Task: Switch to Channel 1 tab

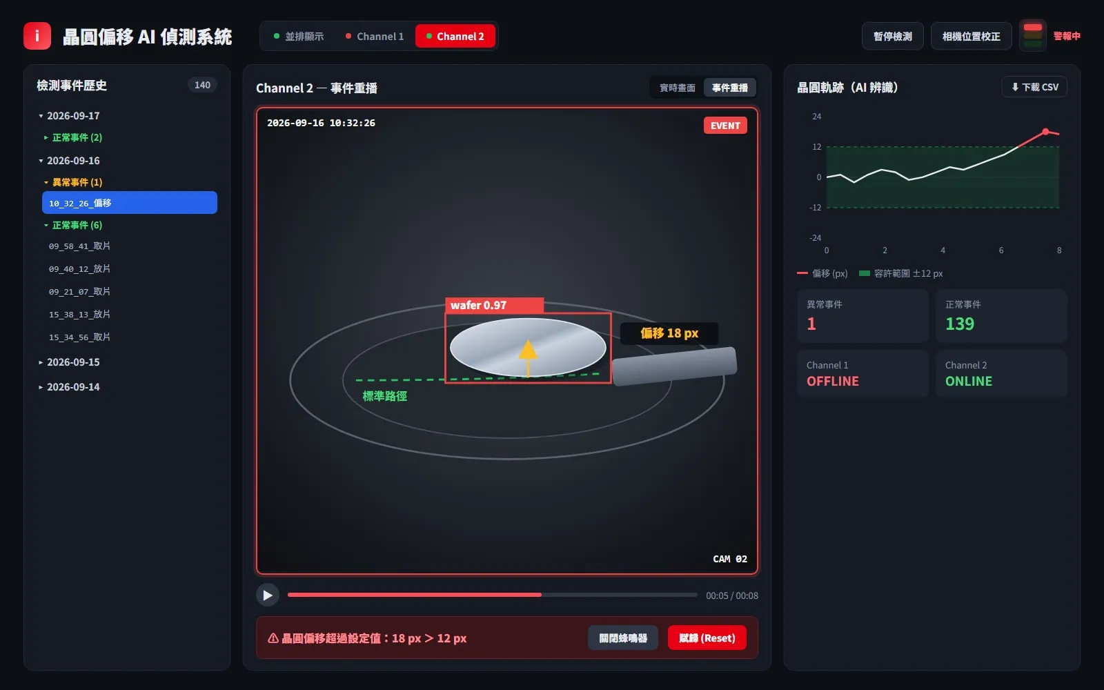Action: click(x=375, y=36)
